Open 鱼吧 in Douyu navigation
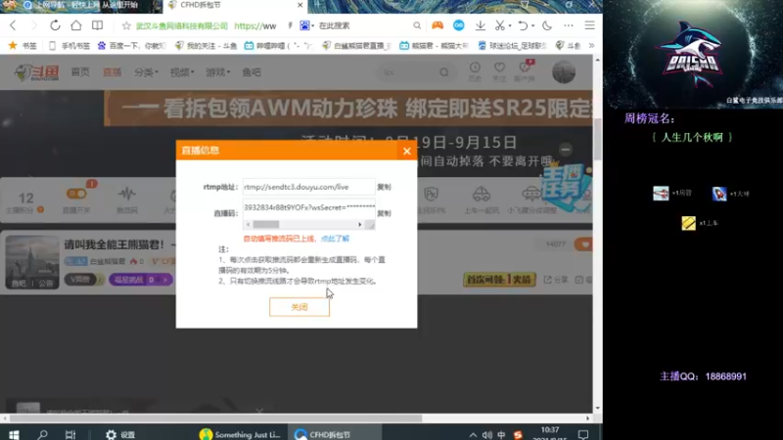This screenshot has width=783, height=440. tap(252, 72)
